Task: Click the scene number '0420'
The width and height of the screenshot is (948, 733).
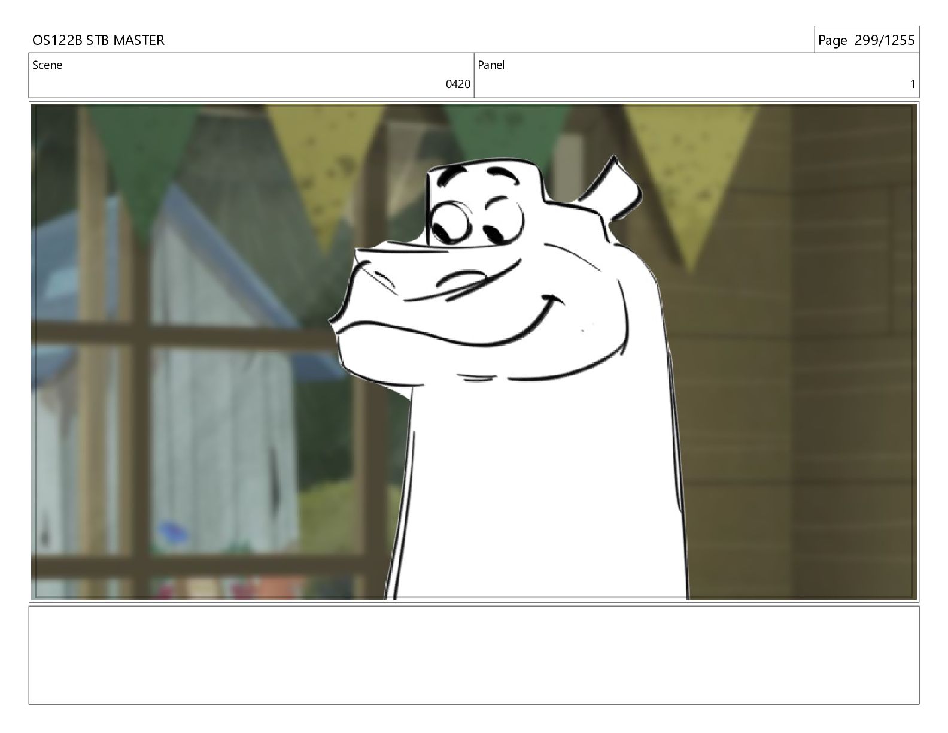Action: pos(458,84)
